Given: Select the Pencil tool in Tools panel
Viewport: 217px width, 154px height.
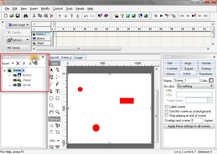Looking at the screenshot, I should pyautogui.click(x=58, y=84).
